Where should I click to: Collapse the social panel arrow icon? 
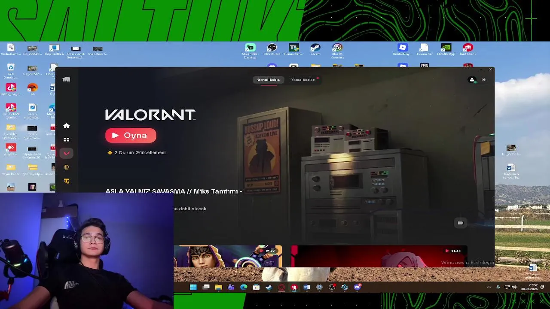[x=483, y=79]
